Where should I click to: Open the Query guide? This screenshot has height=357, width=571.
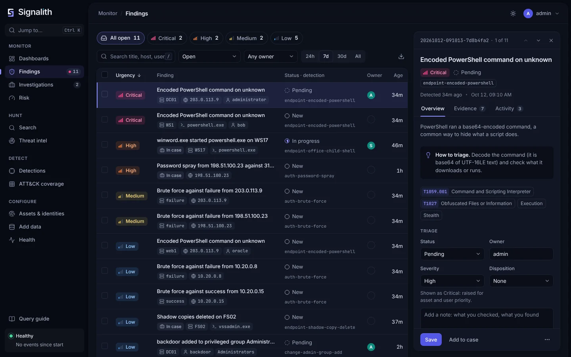pyautogui.click(x=44, y=319)
